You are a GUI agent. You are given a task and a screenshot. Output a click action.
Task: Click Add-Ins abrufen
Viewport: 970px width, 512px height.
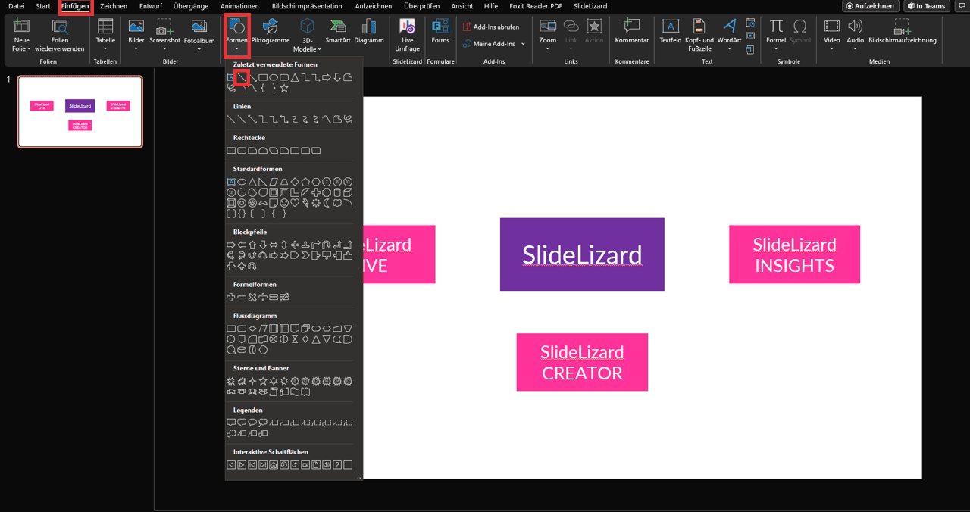pos(491,27)
